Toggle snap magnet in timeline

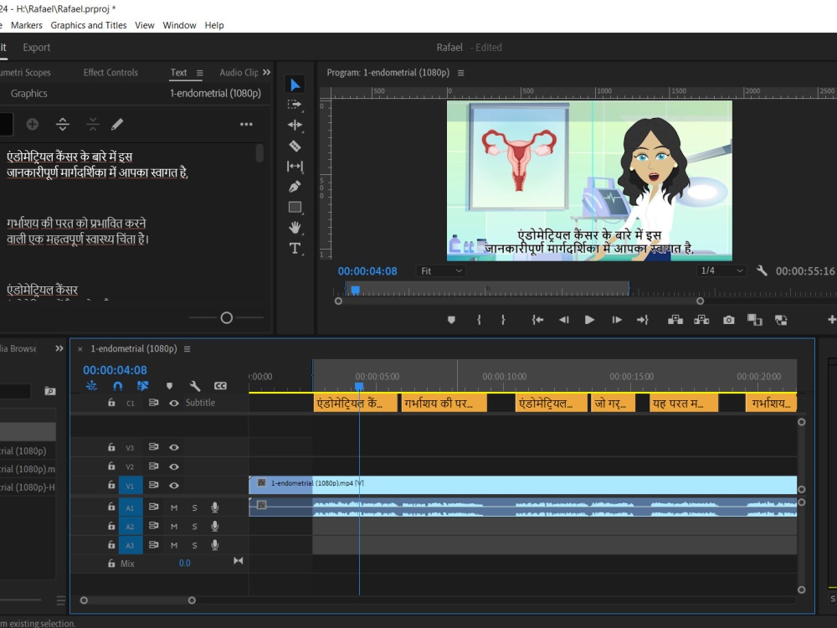(118, 385)
